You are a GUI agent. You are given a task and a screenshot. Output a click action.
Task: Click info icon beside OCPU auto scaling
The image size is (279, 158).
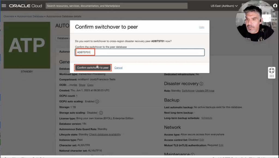pyautogui.click(x=97, y=102)
